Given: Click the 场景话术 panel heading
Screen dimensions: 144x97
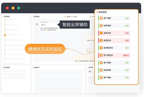Looking at the screenshot, I should (x=37, y=67).
